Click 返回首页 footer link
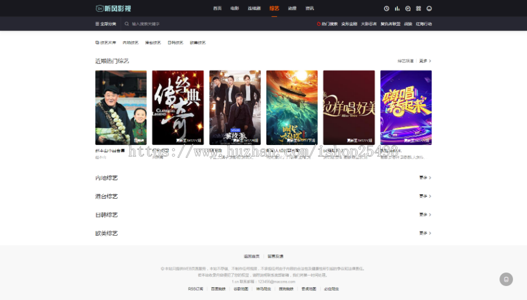Screen dimensions: 527x300 pyautogui.click(x=252, y=256)
